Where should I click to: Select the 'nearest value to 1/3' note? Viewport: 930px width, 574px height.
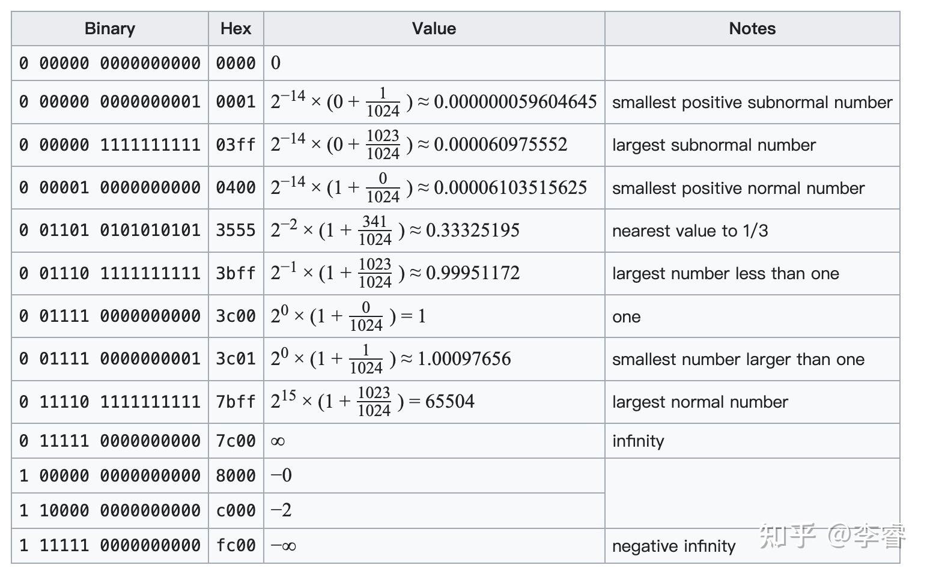pos(689,231)
